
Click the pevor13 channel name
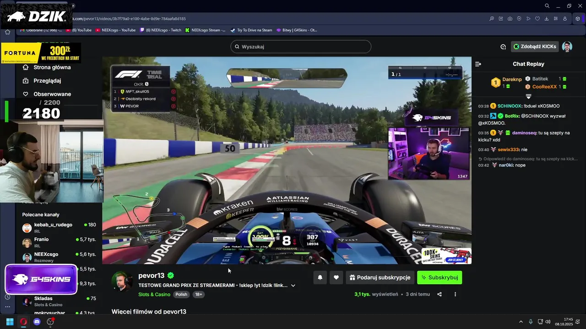click(151, 276)
